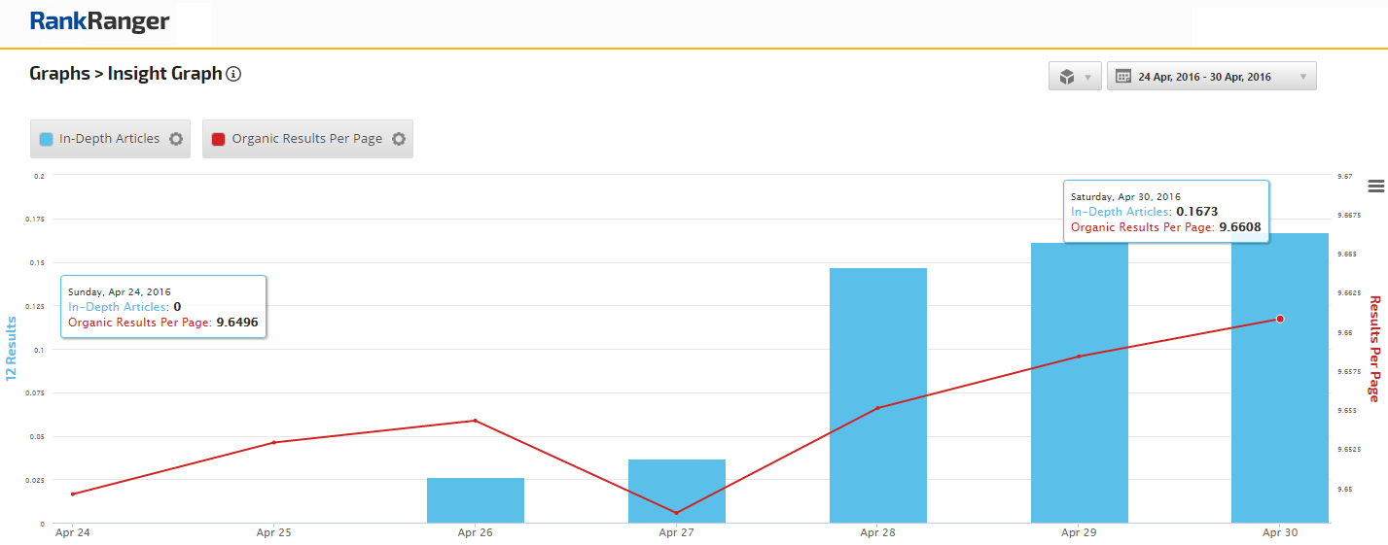This screenshot has height=545, width=1388.
Task: Open the 24 Apr - 30 Apr 2016 date dropdown
Action: point(1212,77)
